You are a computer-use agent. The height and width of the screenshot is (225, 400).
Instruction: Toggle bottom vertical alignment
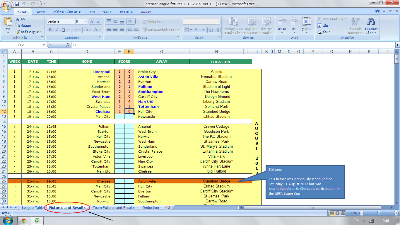[122, 21]
